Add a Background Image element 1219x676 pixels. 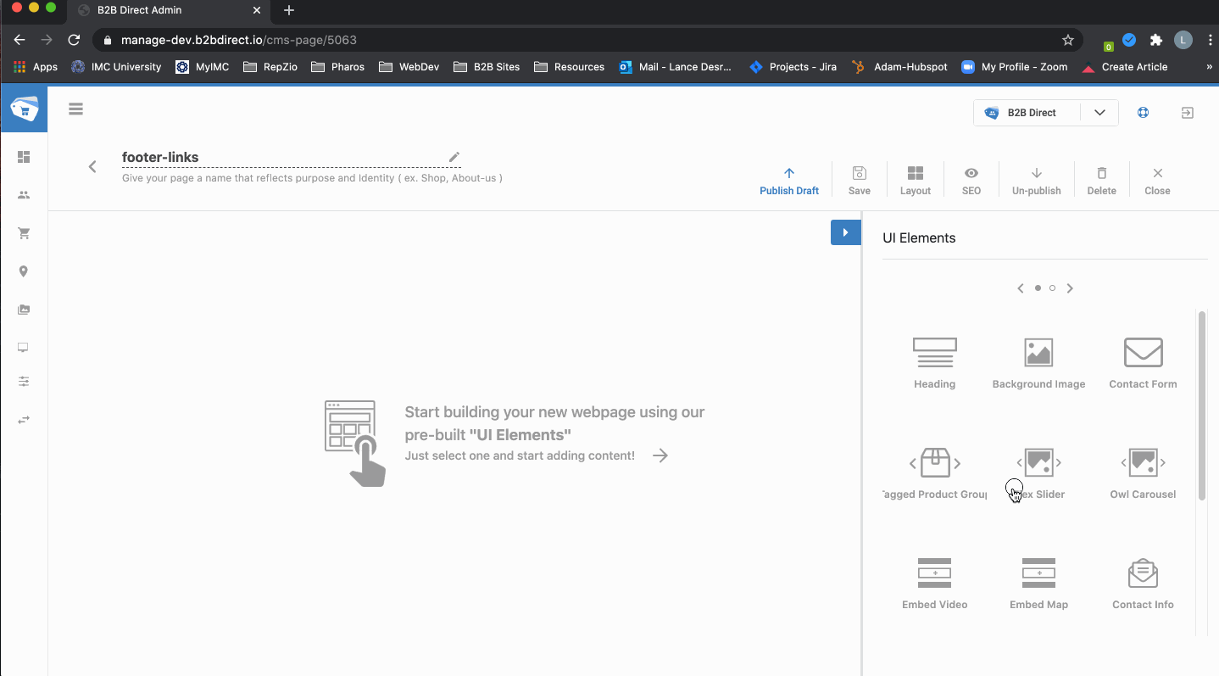tap(1038, 363)
